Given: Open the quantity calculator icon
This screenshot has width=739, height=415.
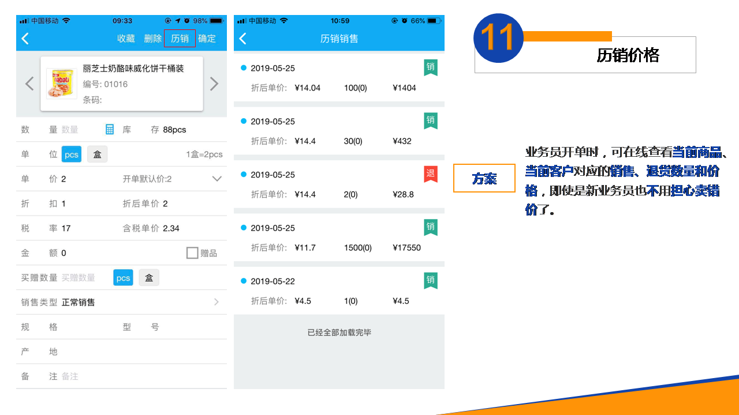Looking at the screenshot, I should [x=110, y=130].
